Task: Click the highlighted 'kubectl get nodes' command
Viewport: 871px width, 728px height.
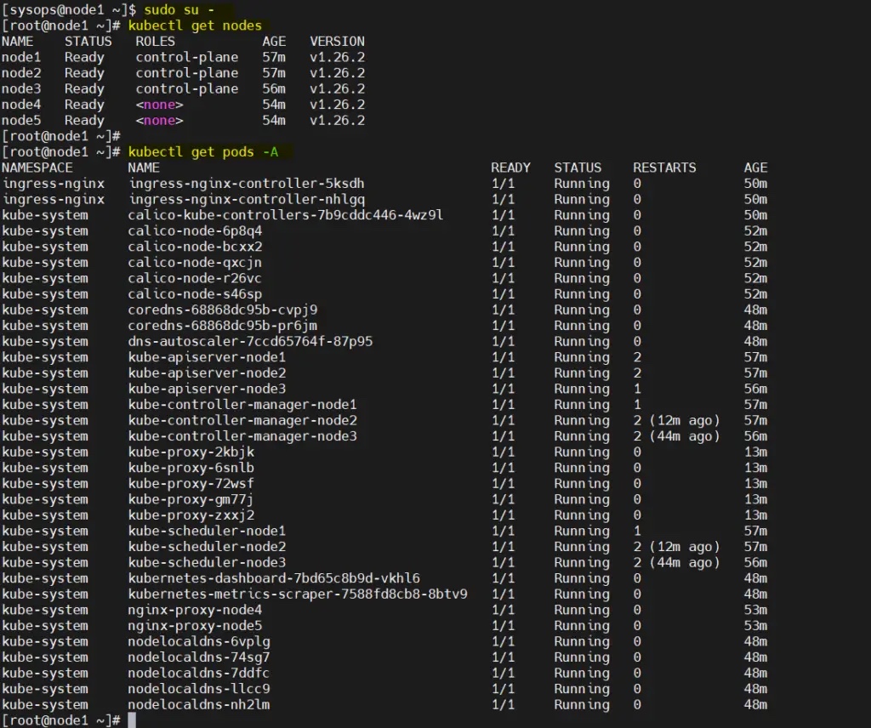Action: point(196,26)
